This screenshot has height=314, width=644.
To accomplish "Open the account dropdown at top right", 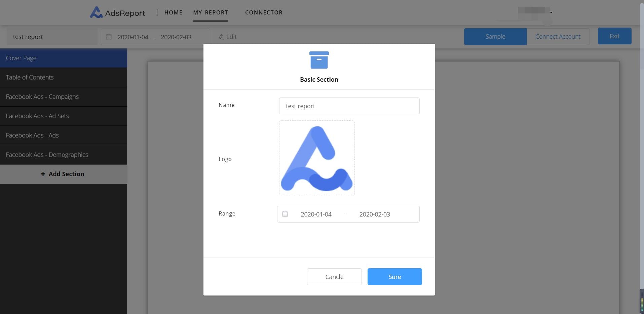I will [x=551, y=12].
